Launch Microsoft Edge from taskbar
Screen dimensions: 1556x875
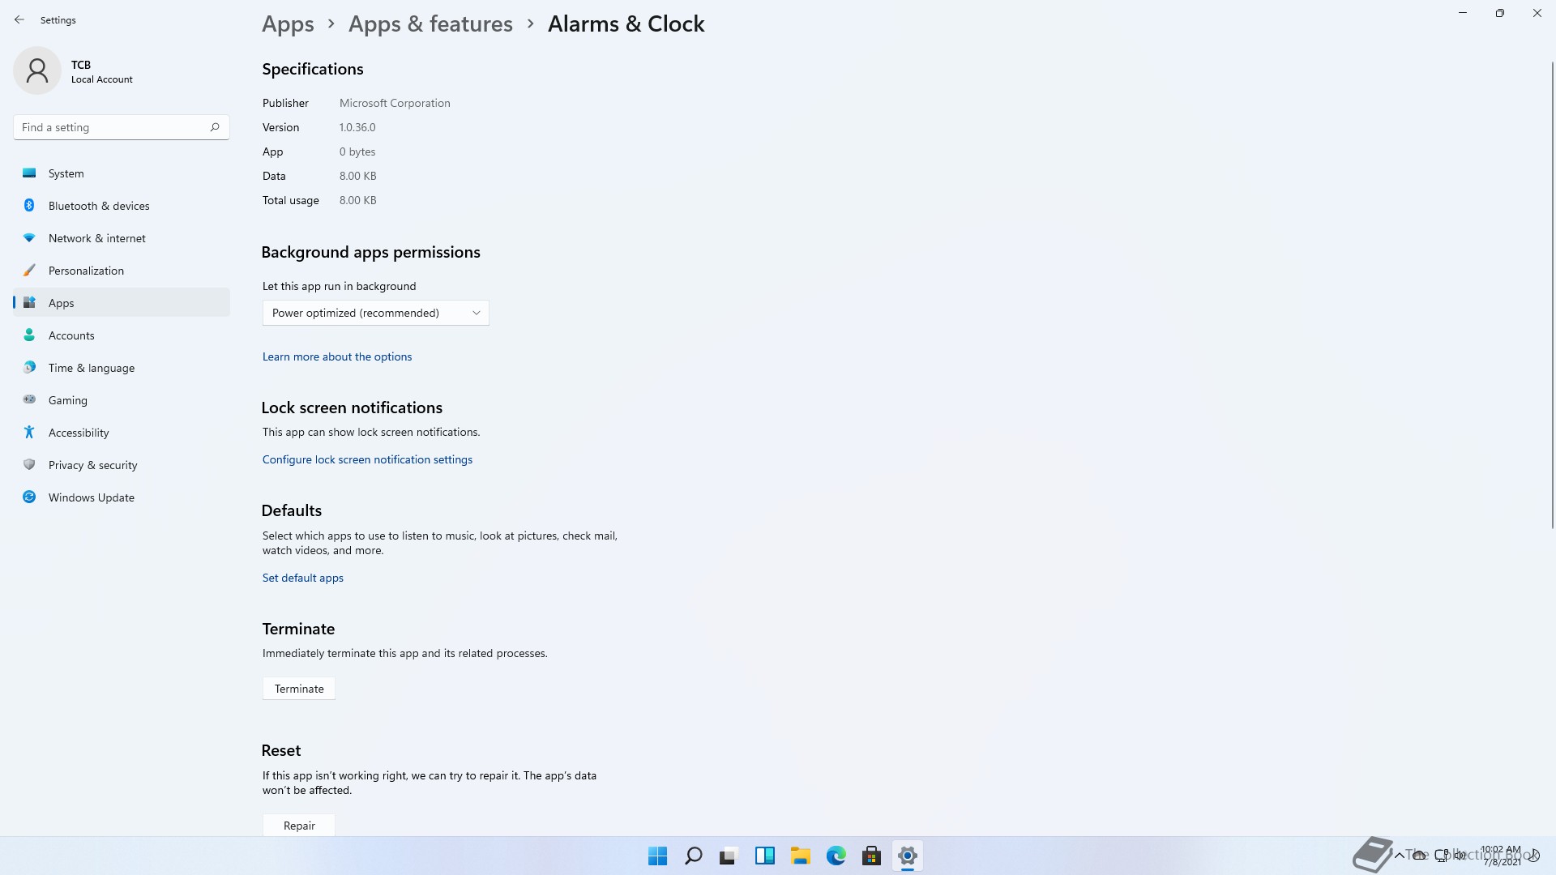coord(836,856)
